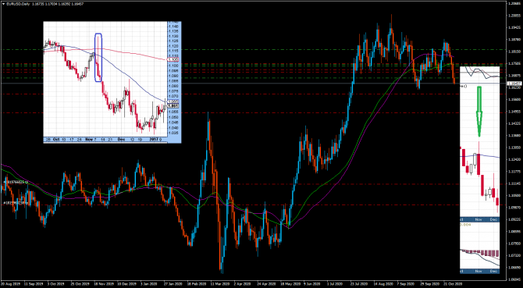Click the green downward arrow annotation

coord(479,112)
